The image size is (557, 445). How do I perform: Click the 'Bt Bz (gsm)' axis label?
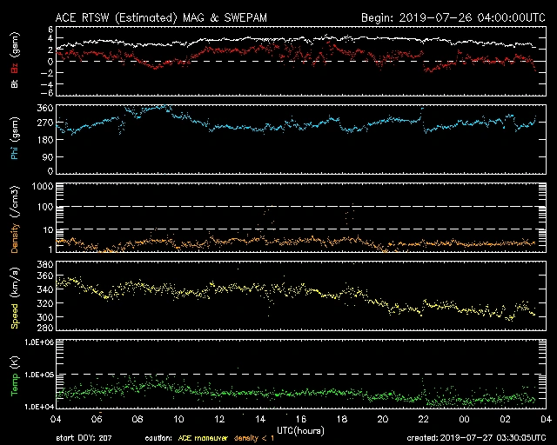click(x=15, y=60)
